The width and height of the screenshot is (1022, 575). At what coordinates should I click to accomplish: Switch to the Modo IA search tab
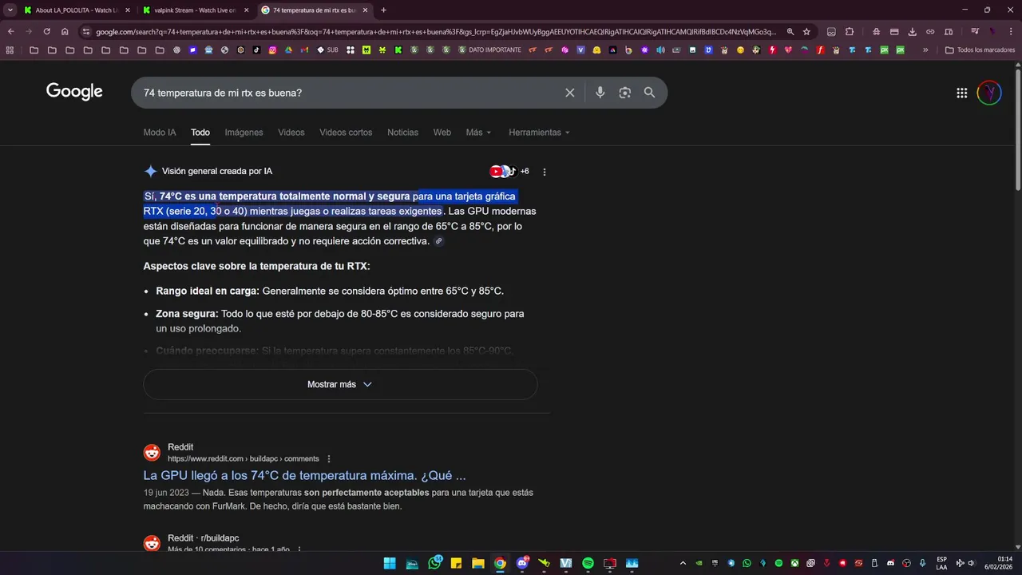[x=160, y=133]
